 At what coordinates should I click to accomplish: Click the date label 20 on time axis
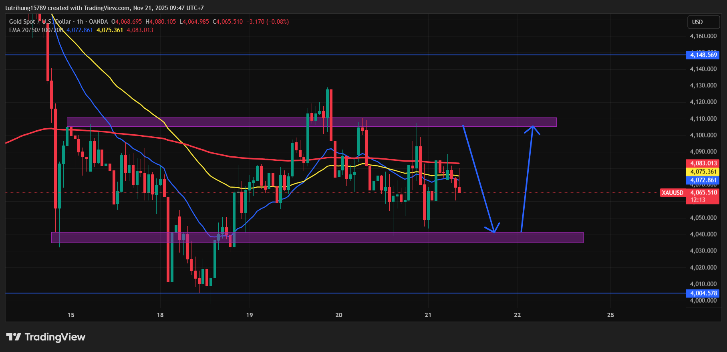pyautogui.click(x=339, y=315)
